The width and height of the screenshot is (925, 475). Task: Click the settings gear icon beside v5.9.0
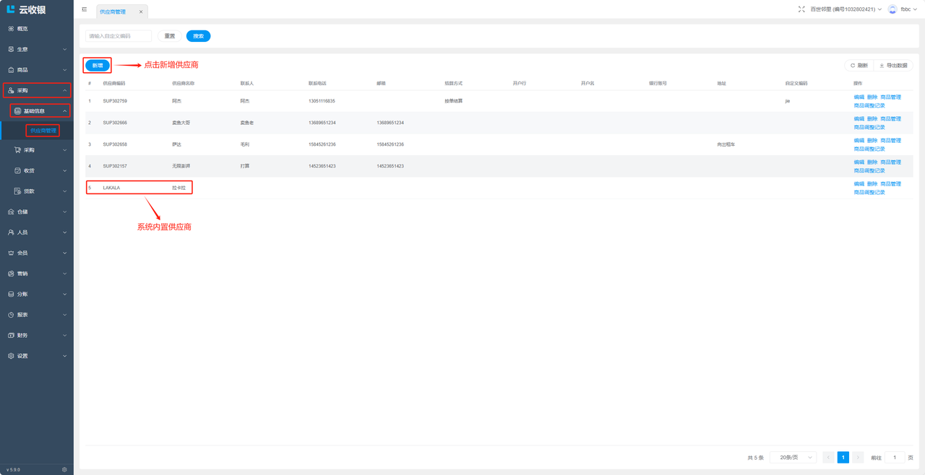point(64,469)
